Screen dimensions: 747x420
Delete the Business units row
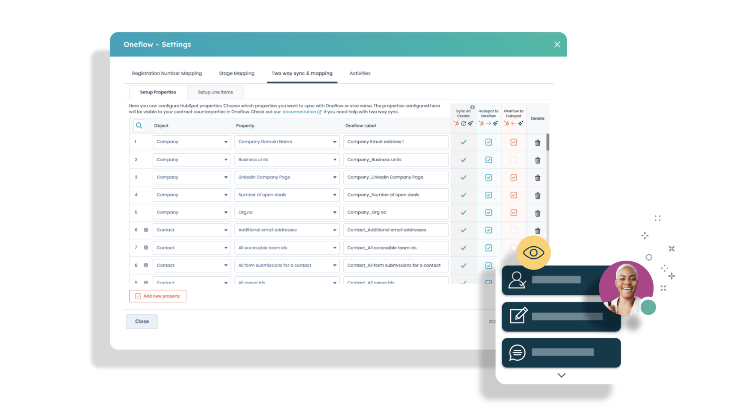[x=538, y=160]
